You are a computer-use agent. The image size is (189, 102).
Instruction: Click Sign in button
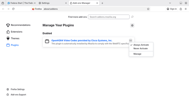coord(172,9)
